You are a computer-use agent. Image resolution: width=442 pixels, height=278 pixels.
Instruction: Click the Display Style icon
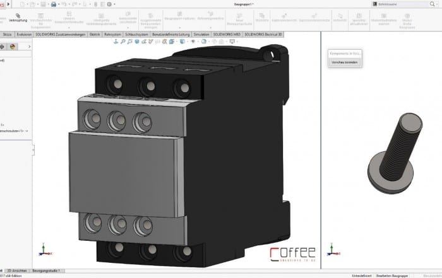coord(182,42)
